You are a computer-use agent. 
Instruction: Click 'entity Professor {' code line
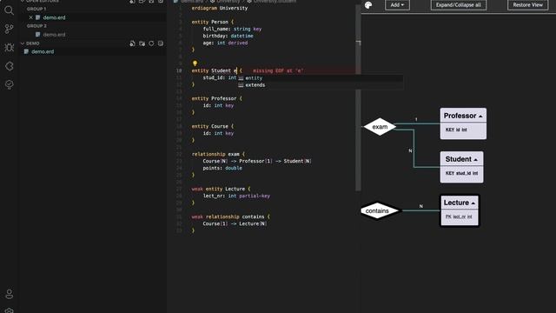point(216,98)
